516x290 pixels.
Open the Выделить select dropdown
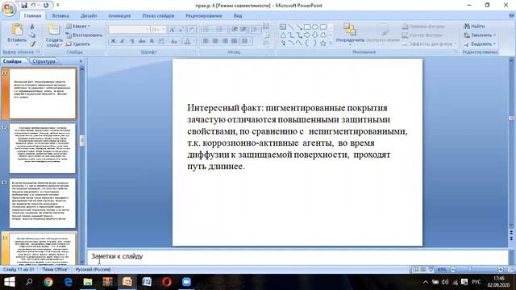tap(480, 43)
